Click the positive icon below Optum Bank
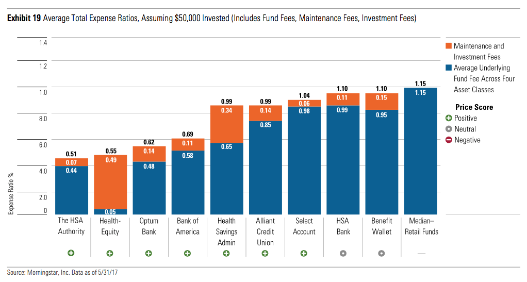Viewport: 527px width, 282px height. 149,253
